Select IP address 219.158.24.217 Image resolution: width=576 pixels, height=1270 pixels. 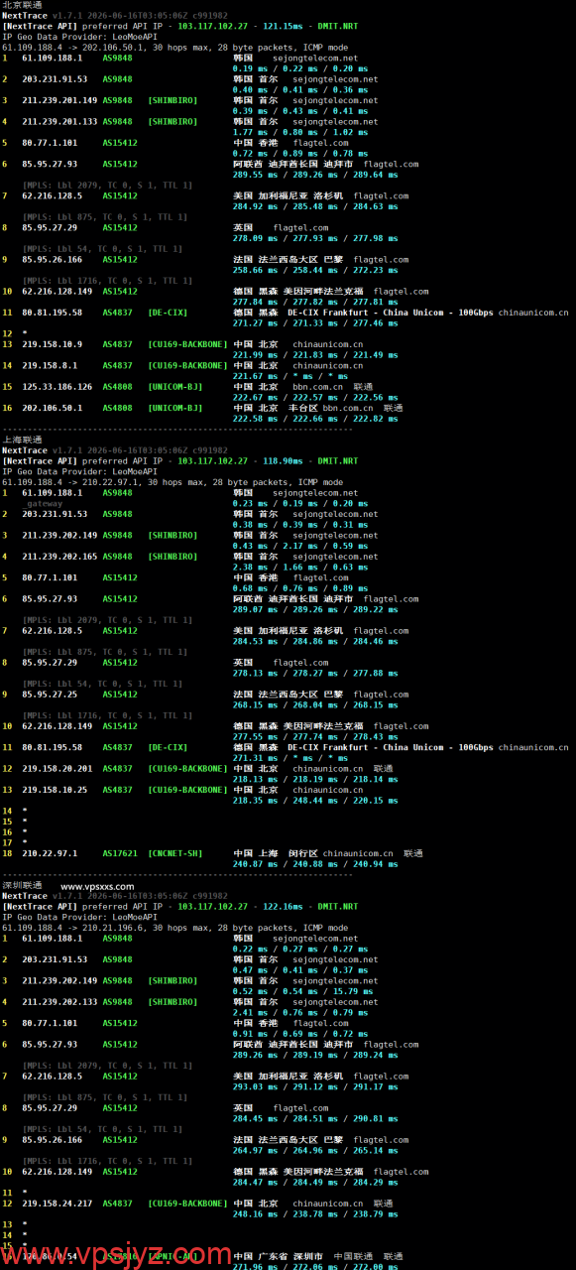tap(58, 1204)
